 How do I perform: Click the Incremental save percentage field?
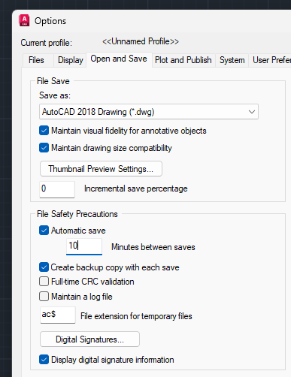point(57,189)
